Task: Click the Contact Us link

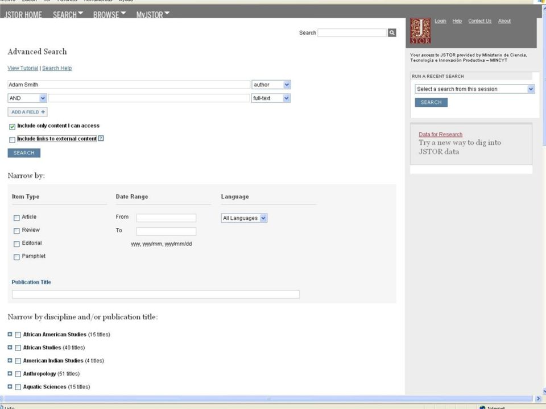Action: click(479, 21)
